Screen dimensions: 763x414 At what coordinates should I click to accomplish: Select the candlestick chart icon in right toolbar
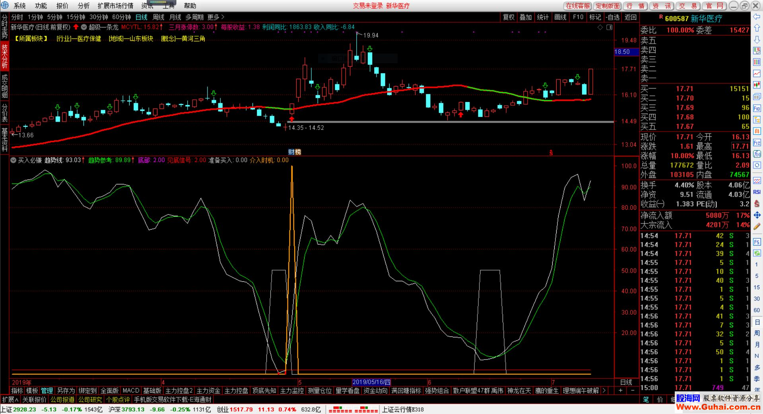pos(757,85)
